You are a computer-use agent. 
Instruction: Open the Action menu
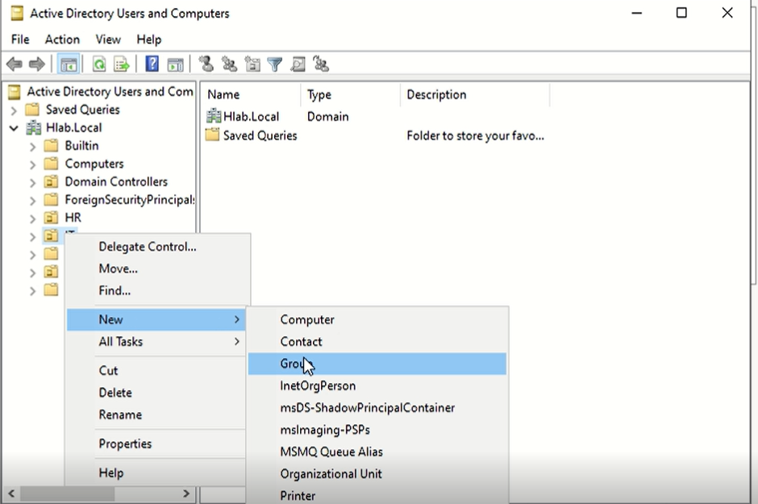[x=62, y=40]
